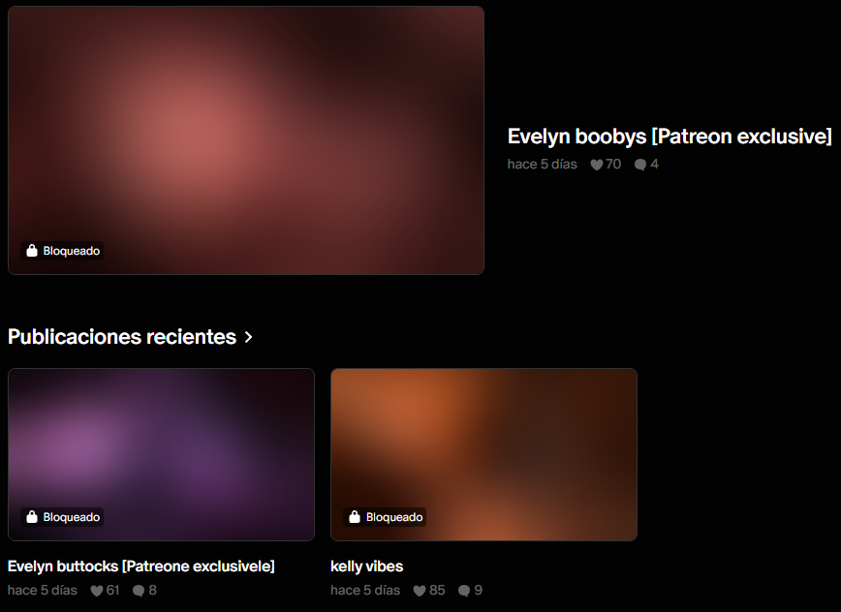Click the heart icon showing 70 likes

[597, 165]
